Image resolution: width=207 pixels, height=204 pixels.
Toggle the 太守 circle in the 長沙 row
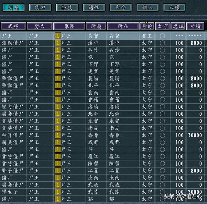[x=162, y=50]
